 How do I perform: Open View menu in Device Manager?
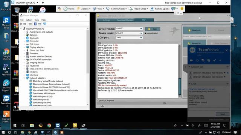(x=37, y=20)
